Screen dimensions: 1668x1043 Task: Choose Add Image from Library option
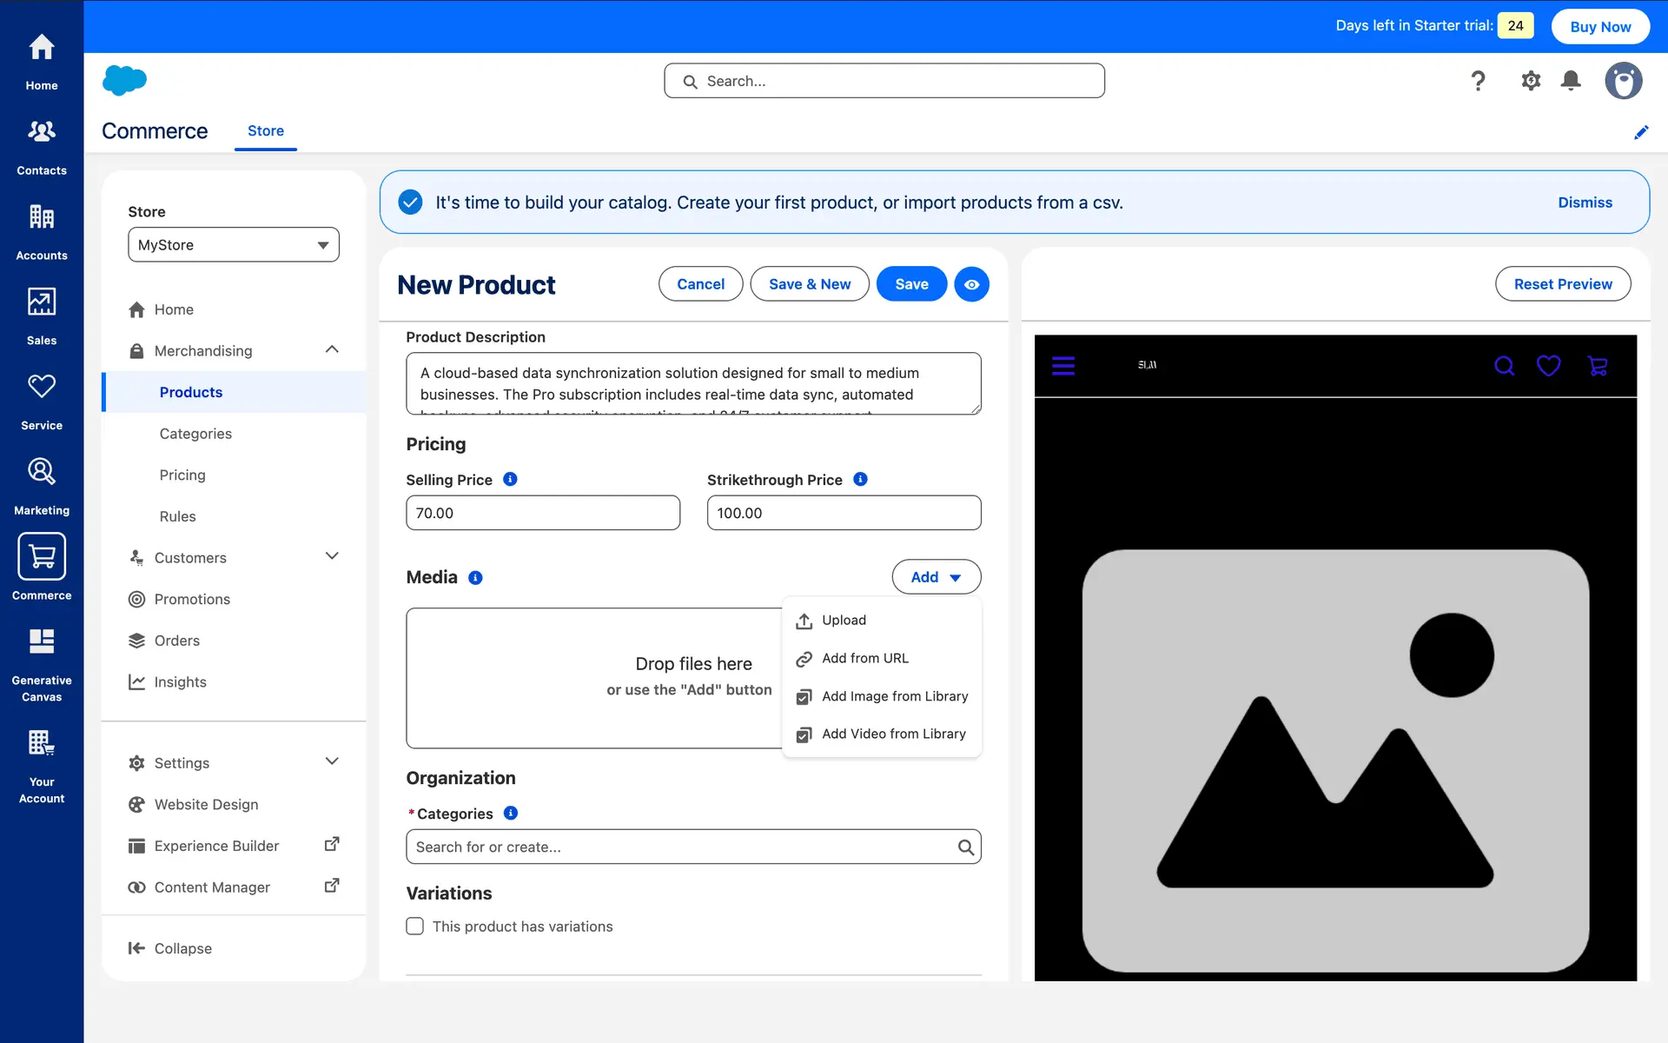point(894,696)
